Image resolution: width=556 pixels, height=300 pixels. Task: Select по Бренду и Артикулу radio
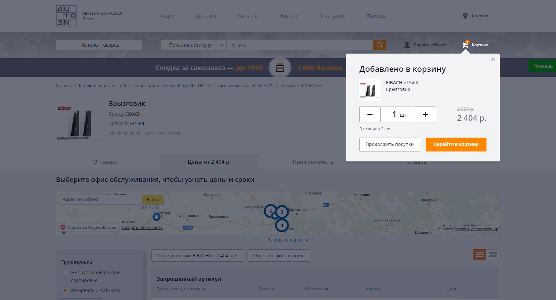[x=65, y=290]
